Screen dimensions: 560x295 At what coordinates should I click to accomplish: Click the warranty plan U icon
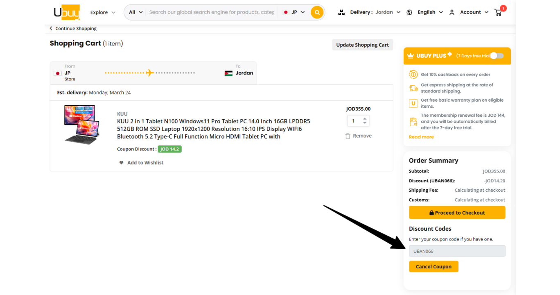413,103
